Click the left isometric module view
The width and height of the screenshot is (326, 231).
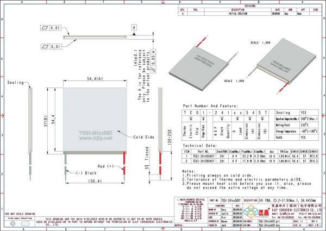click(200, 62)
